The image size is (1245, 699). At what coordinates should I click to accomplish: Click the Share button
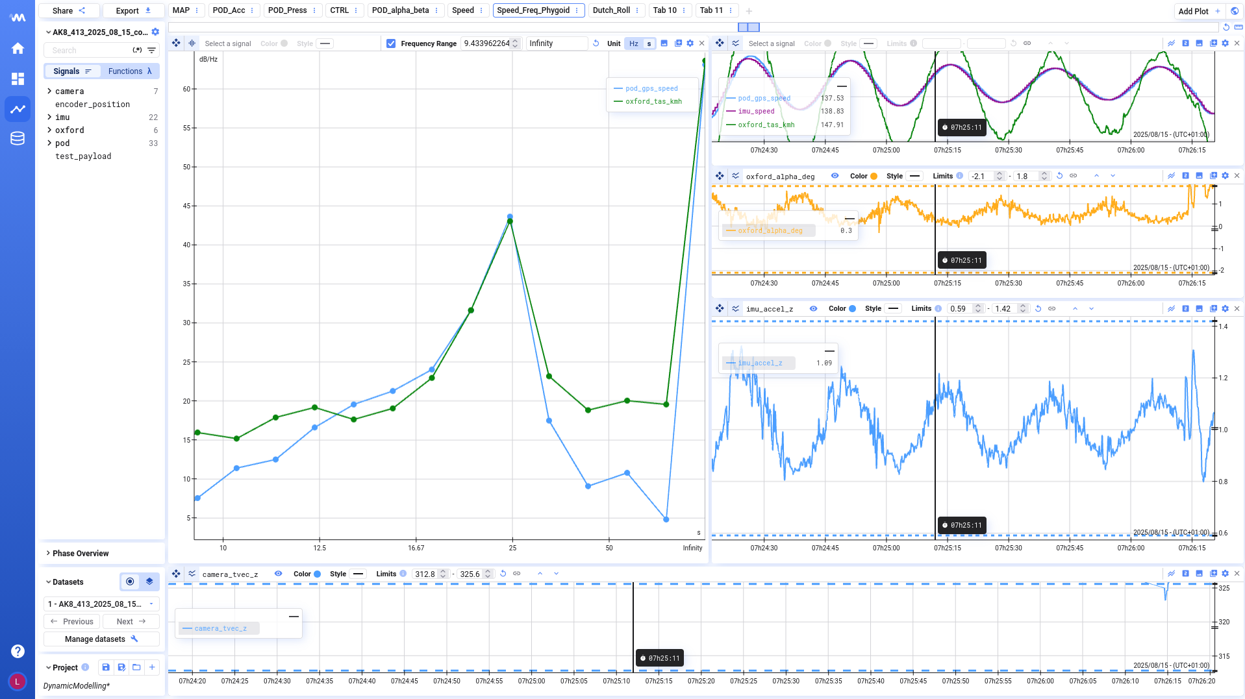[x=69, y=10]
